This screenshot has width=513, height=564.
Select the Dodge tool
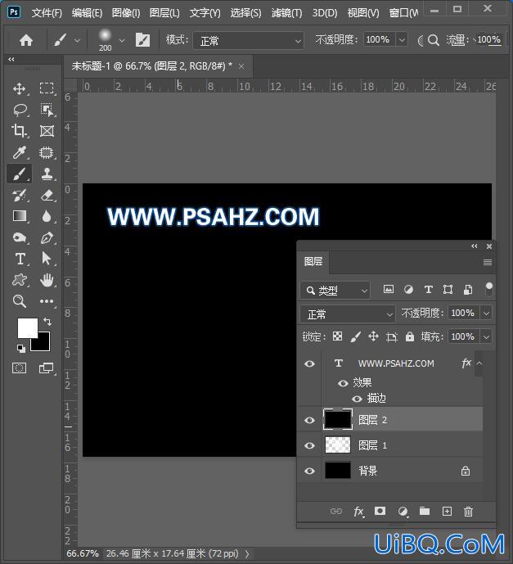pos(20,237)
